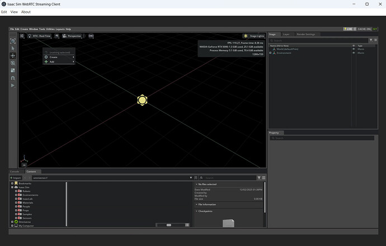Screen dimensions: 386x246
Task: Click the Stage panel search field
Action: (x=319, y=40)
